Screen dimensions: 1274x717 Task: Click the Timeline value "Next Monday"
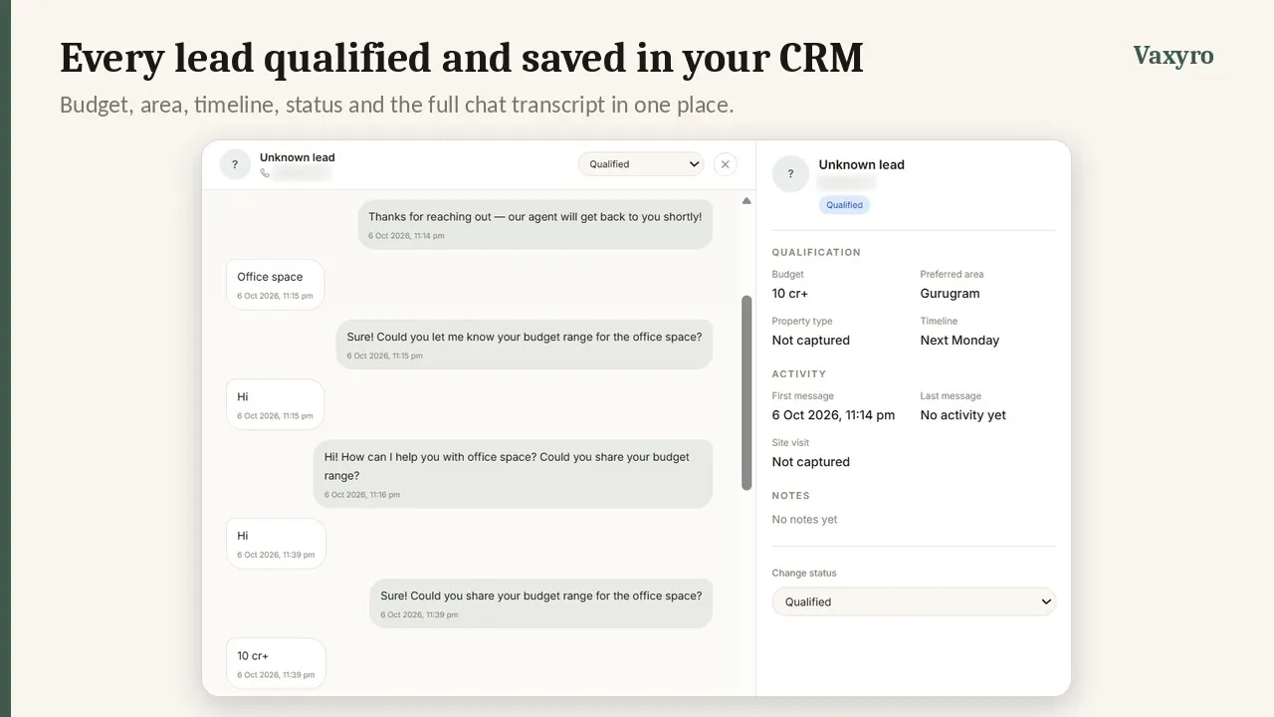(x=959, y=341)
